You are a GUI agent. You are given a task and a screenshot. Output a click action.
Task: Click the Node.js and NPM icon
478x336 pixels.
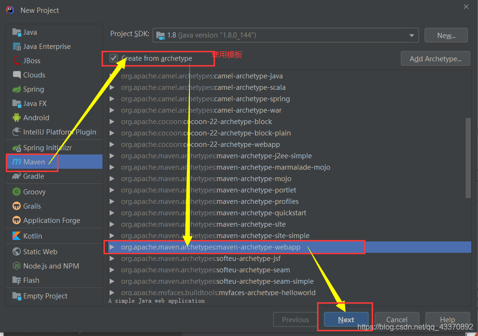coord(17,266)
